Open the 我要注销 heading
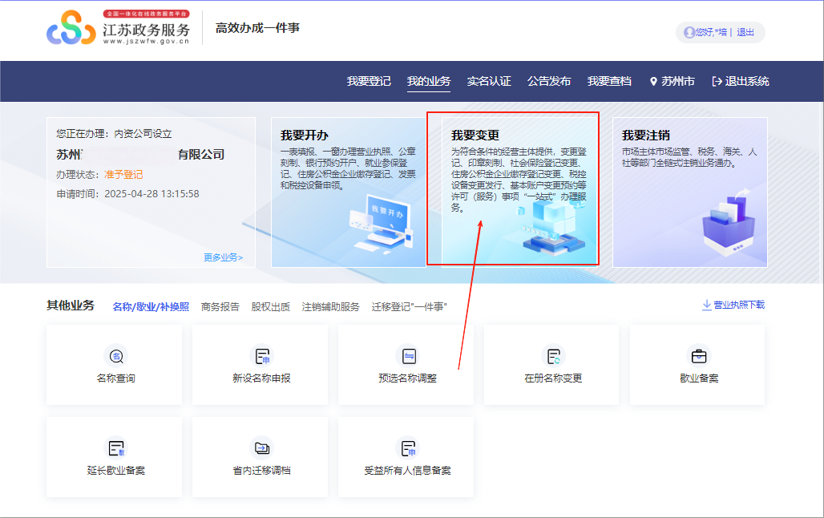824x518 pixels. [646, 136]
